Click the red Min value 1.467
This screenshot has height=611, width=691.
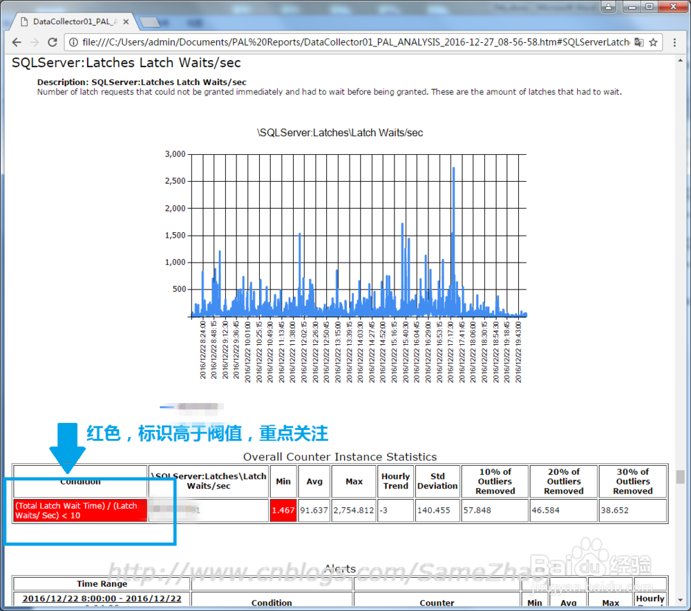283,511
